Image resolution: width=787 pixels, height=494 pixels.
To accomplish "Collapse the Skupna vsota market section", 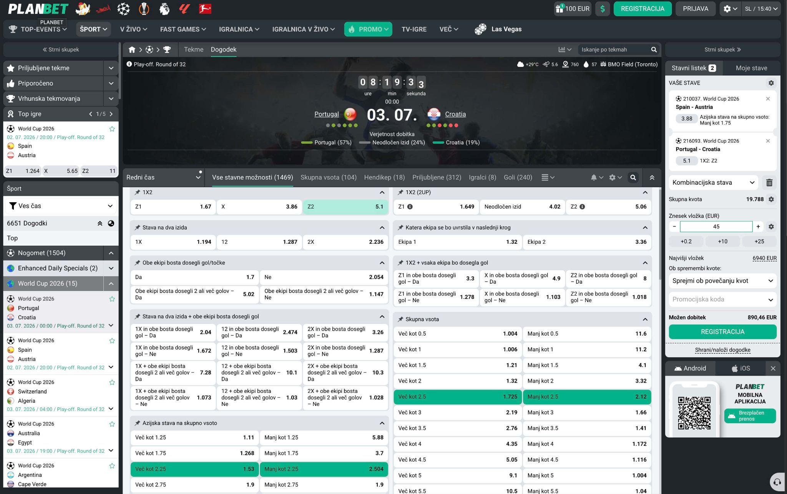I will (645, 319).
